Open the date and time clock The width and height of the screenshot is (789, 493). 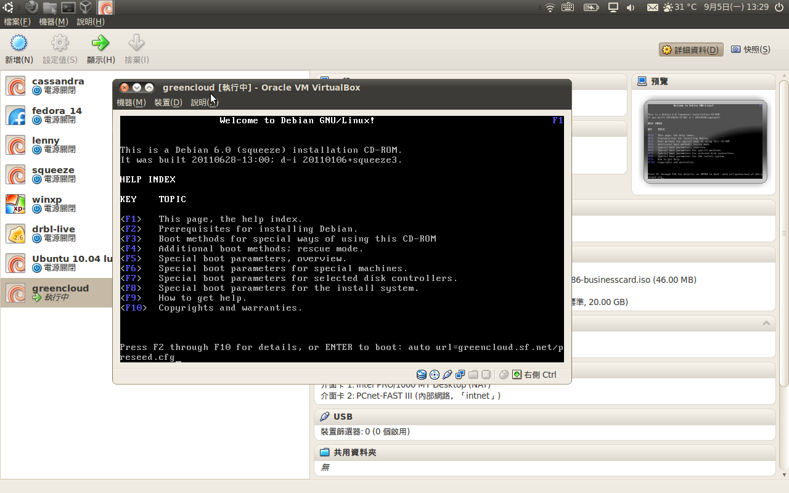[737, 7]
